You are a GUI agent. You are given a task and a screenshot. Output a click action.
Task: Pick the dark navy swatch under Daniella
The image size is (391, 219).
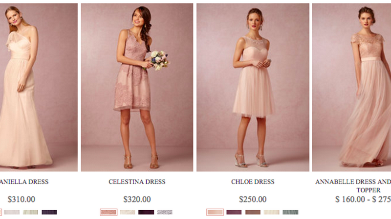click(49, 212)
